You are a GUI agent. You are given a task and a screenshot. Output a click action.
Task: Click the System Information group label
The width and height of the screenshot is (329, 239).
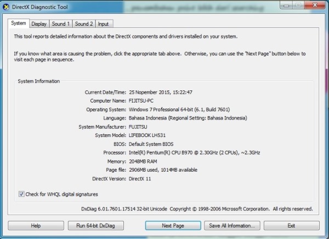[38, 81]
